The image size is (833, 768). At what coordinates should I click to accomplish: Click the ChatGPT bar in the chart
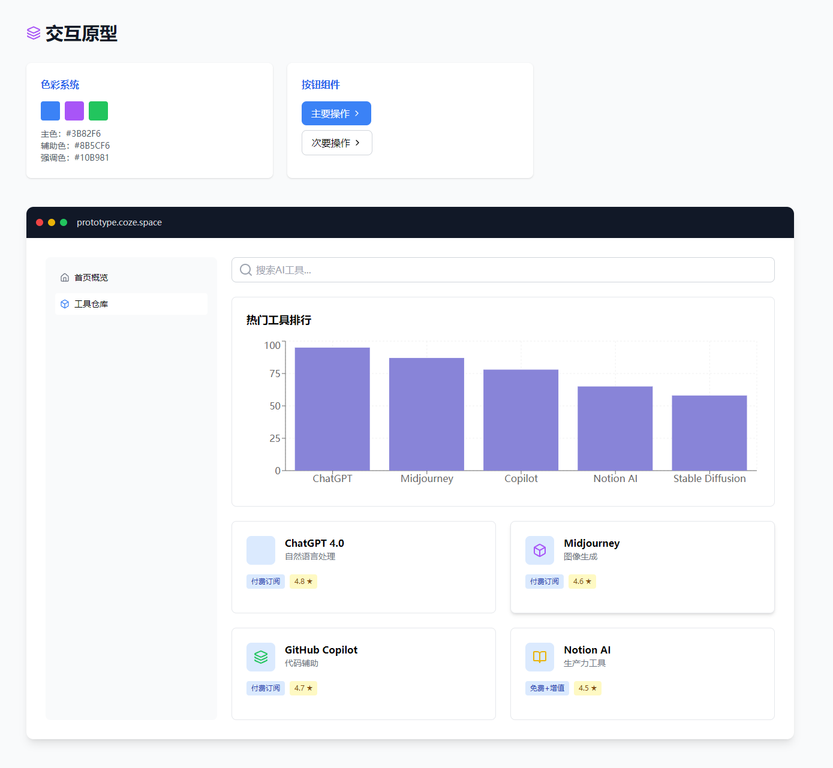(332, 409)
